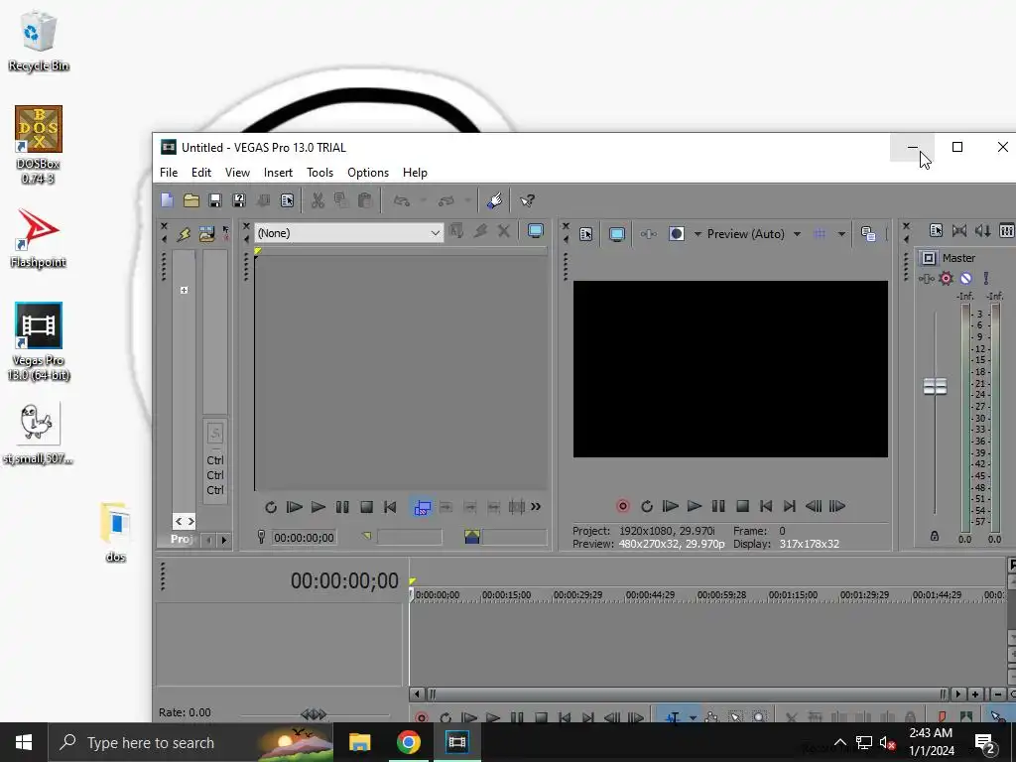Viewport: 1016px width, 762px height.
Task: Open Project Video Properties in preview toolbar
Action: (x=585, y=234)
